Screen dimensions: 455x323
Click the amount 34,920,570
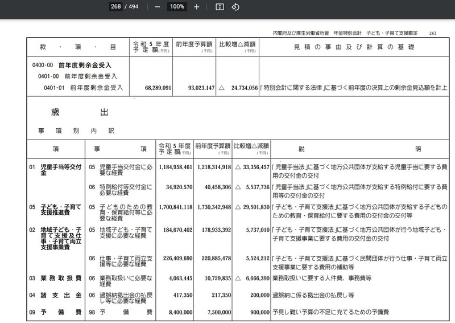pyautogui.click(x=179, y=187)
